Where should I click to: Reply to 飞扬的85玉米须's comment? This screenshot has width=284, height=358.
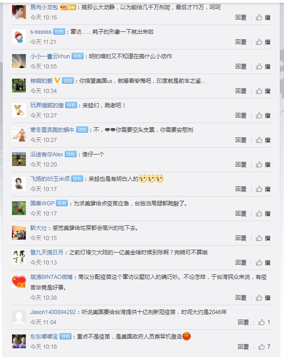[x=241, y=189]
